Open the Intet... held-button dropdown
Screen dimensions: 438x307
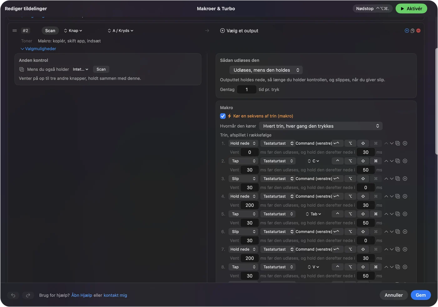tap(80, 69)
